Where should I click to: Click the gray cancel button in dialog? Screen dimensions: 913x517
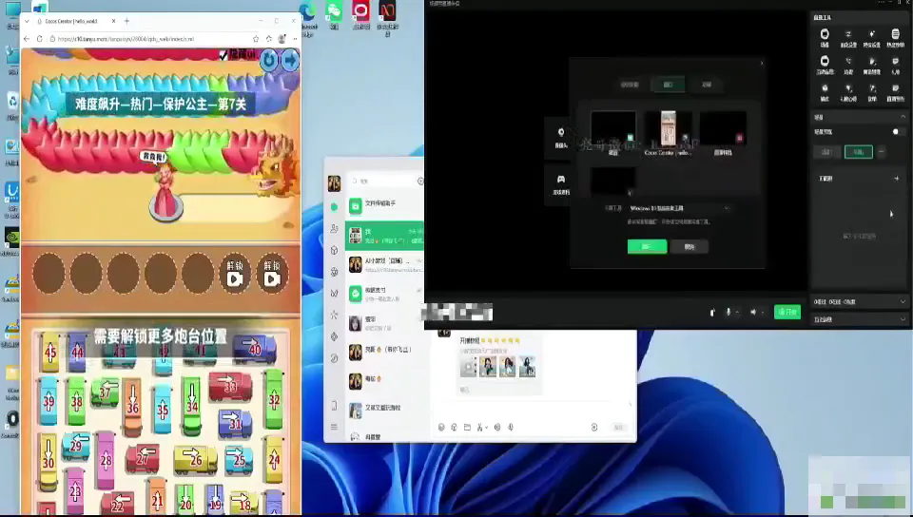[x=690, y=246]
